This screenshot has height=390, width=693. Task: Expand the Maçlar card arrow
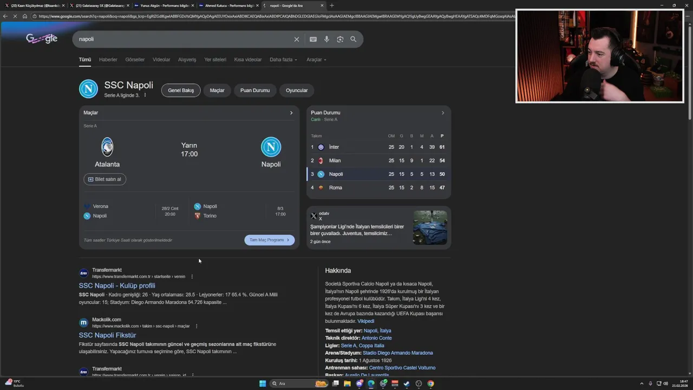291,113
